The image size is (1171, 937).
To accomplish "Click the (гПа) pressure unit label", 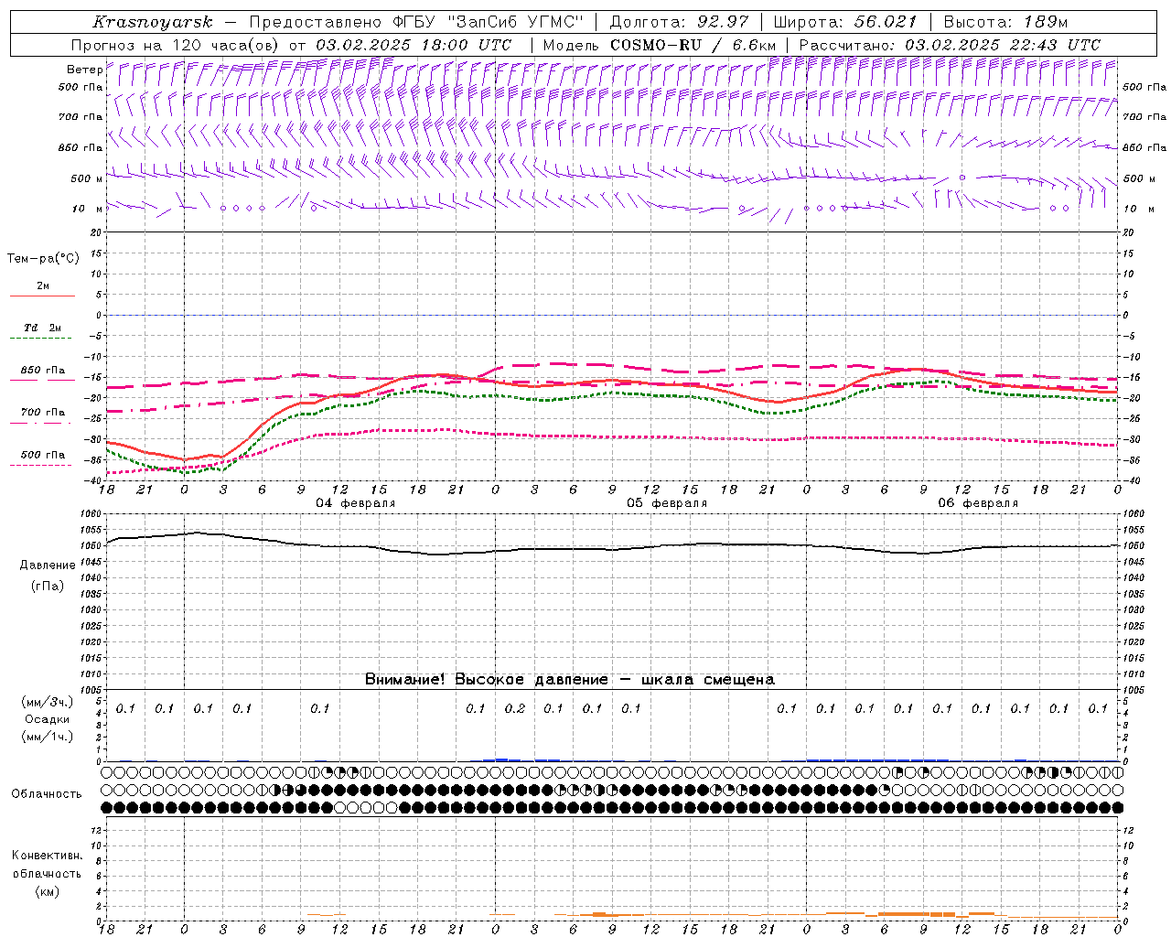I will [47, 586].
